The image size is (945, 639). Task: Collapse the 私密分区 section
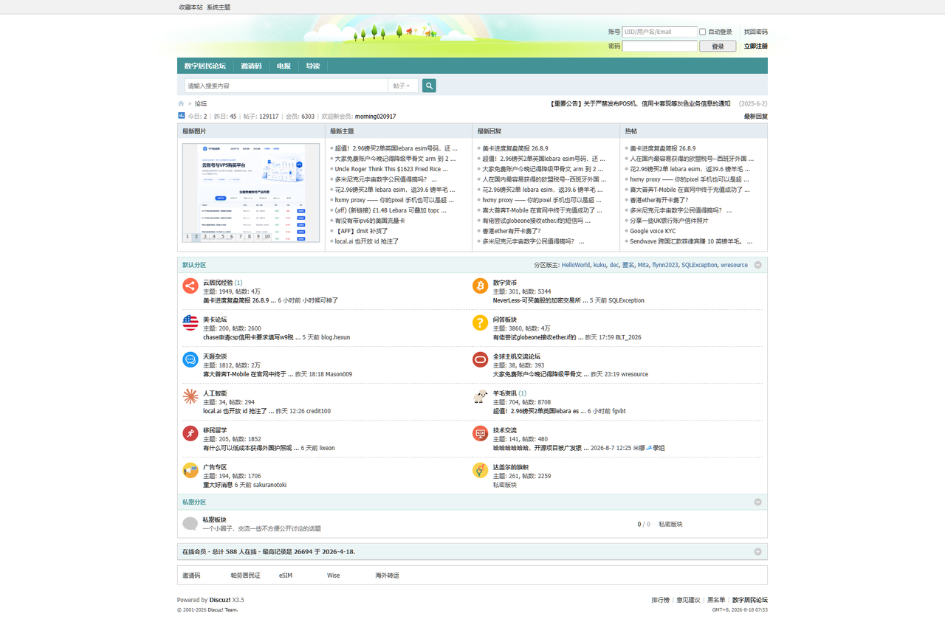[x=758, y=502]
